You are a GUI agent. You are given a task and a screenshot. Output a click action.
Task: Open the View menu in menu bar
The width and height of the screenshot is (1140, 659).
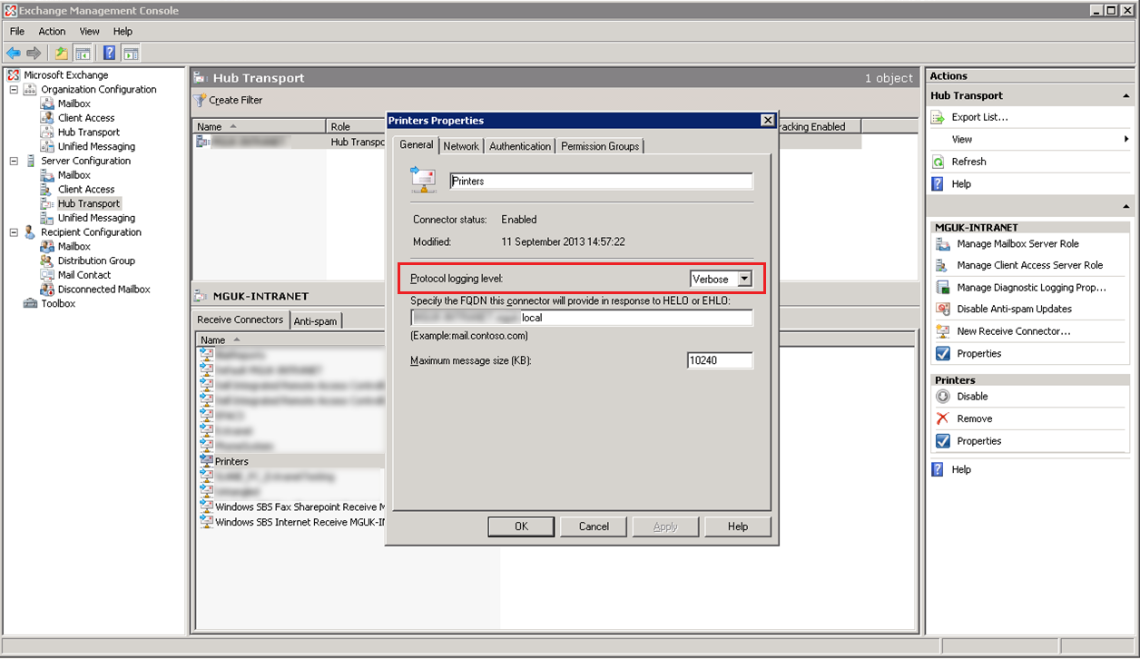89,32
